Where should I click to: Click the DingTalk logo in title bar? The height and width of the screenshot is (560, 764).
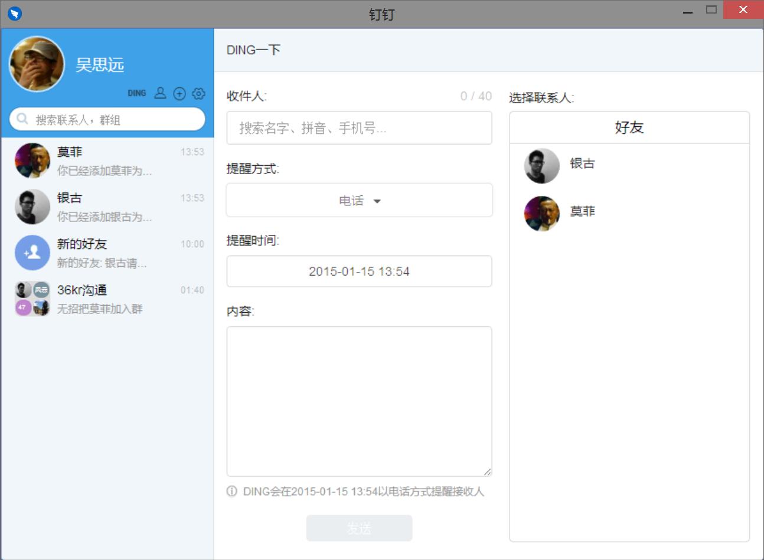[15, 13]
